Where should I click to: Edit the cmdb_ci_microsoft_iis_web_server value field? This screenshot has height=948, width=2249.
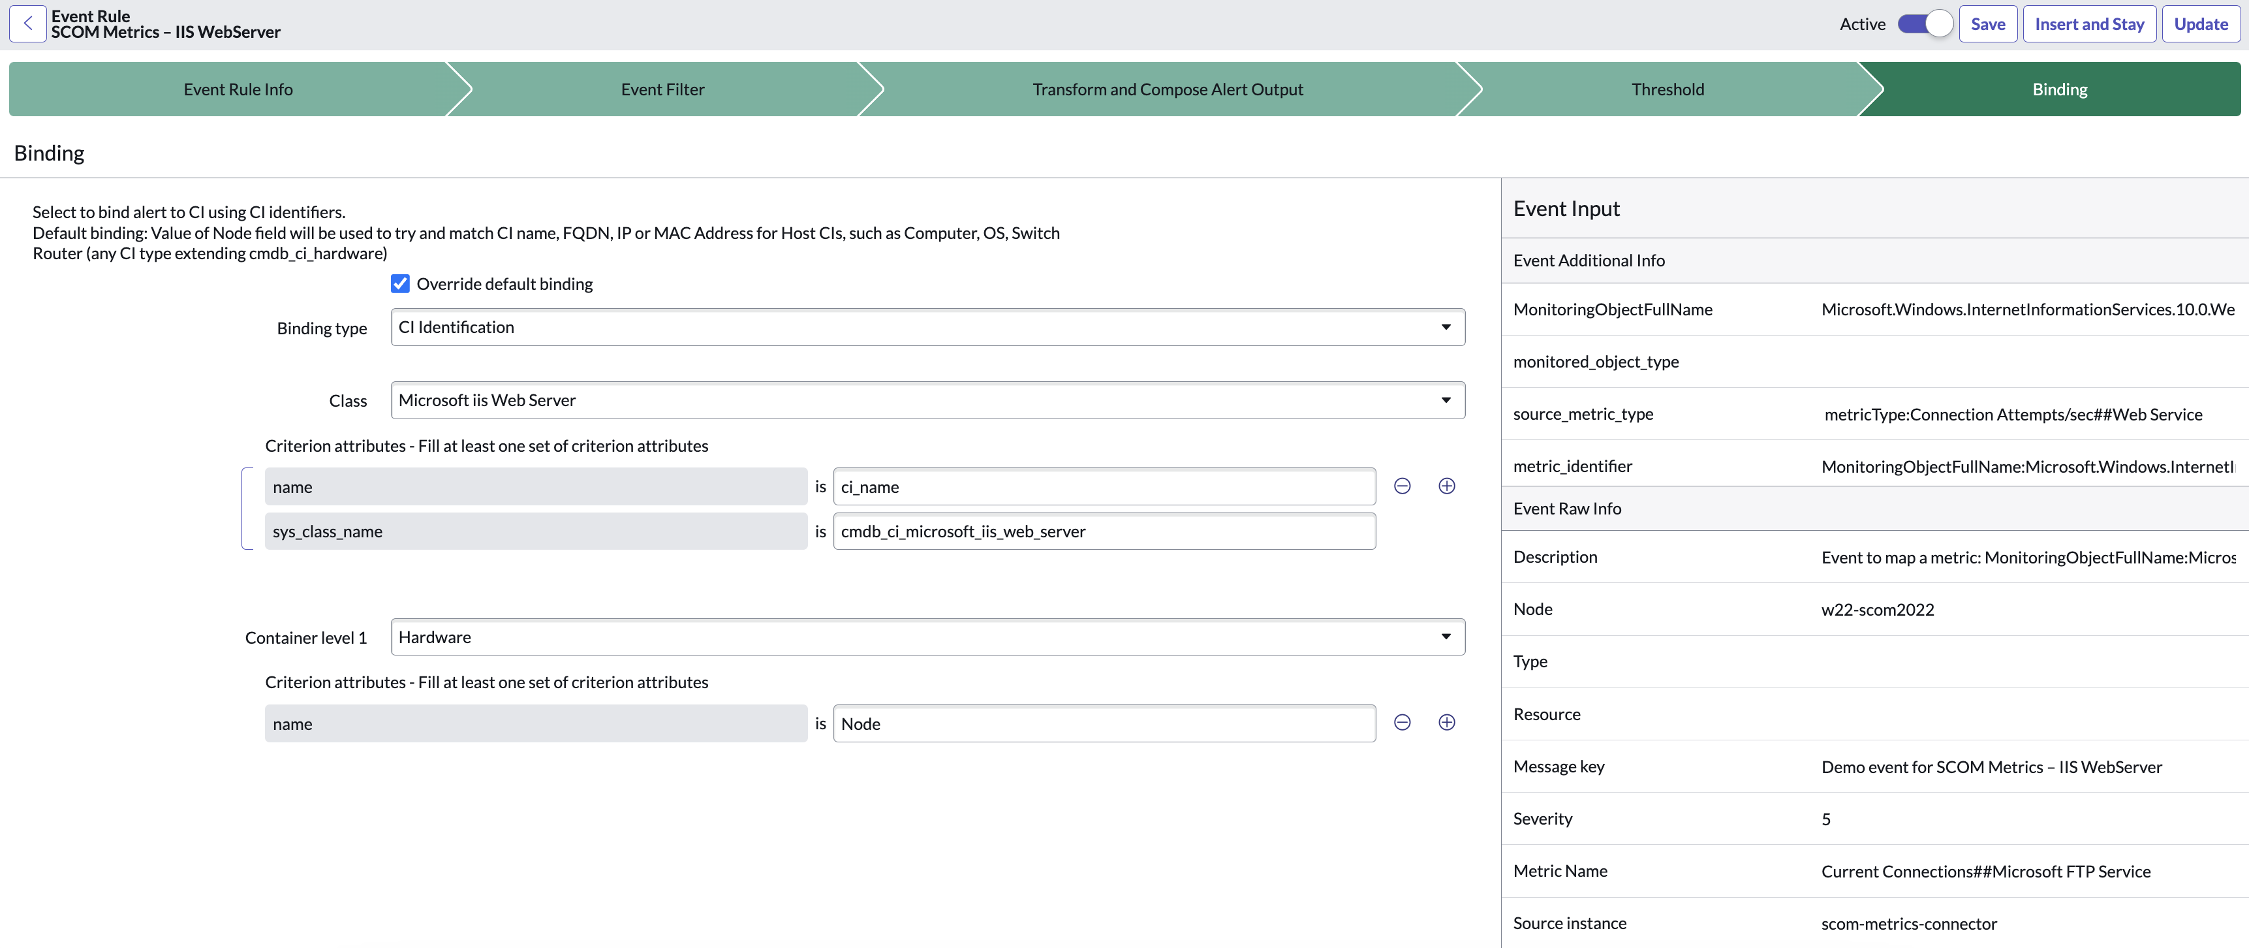click(1104, 531)
